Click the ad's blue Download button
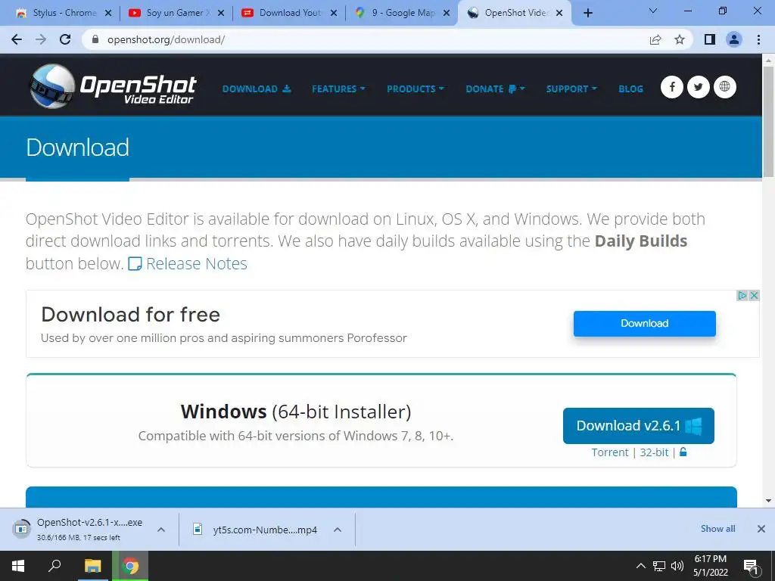 click(x=645, y=323)
